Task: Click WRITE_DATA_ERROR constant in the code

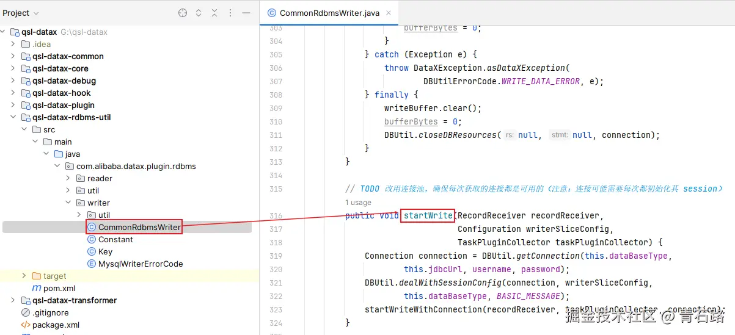Action: (541, 81)
